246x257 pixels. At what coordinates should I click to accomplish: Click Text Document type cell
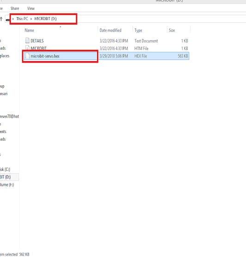click(146, 41)
